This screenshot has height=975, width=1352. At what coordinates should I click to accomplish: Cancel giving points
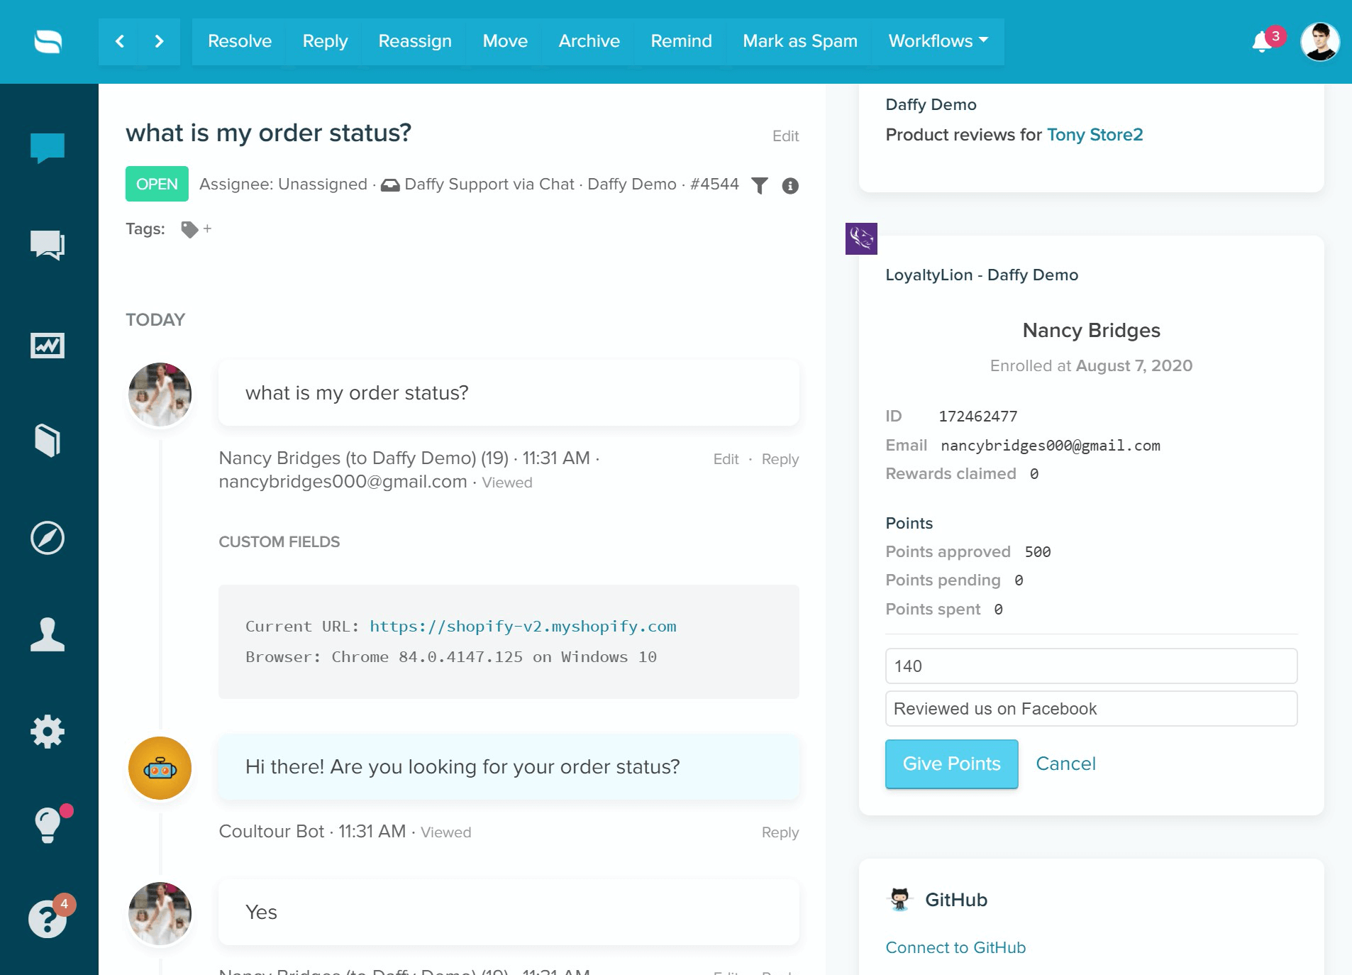(x=1065, y=764)
